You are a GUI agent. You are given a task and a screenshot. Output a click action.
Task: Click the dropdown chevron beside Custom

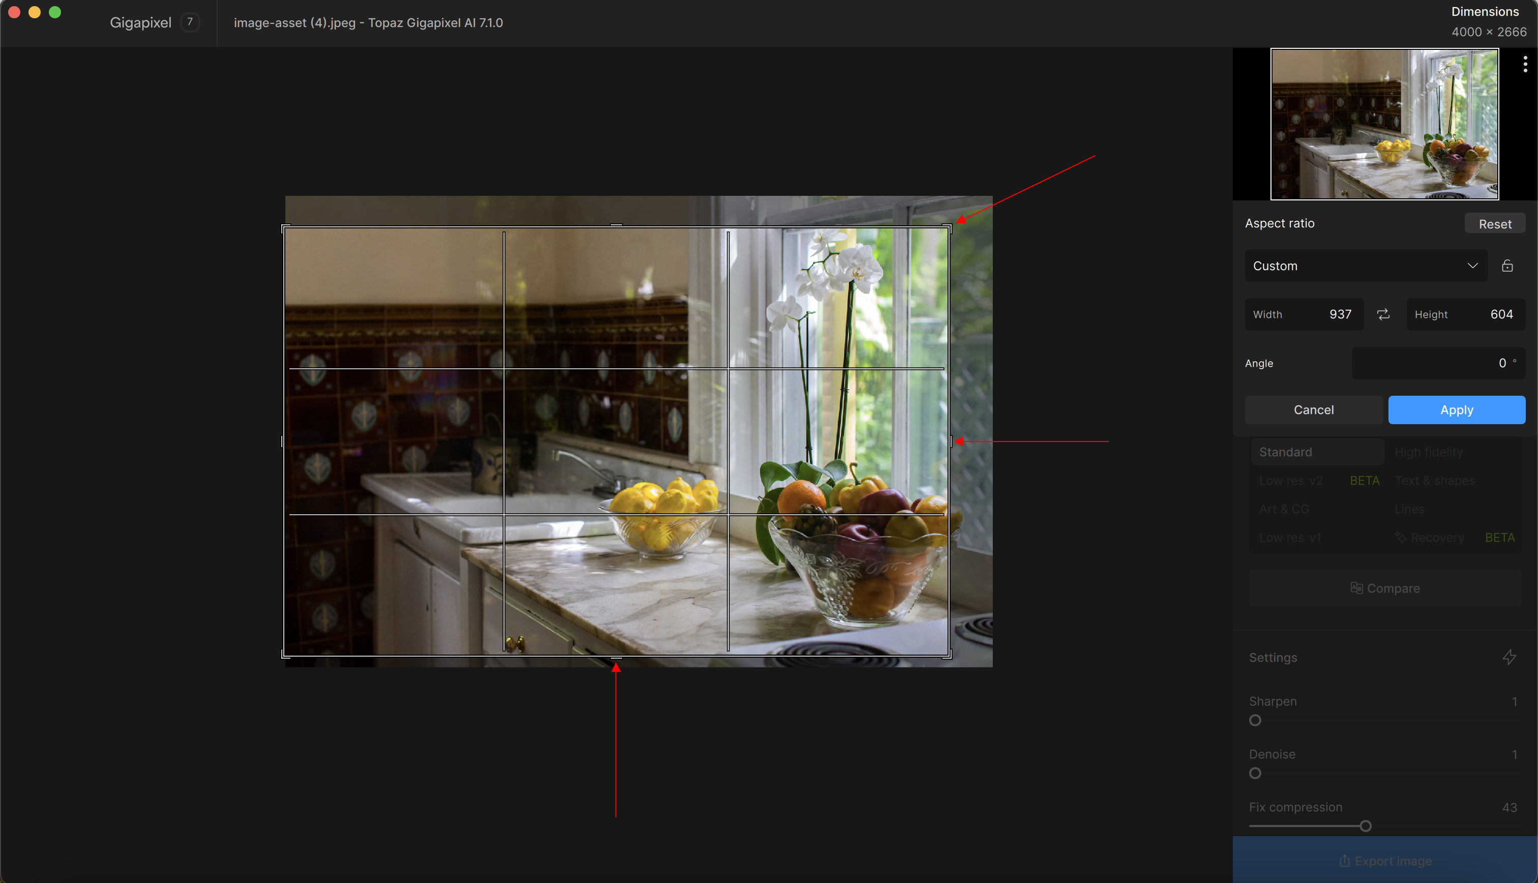[1472, 266]
